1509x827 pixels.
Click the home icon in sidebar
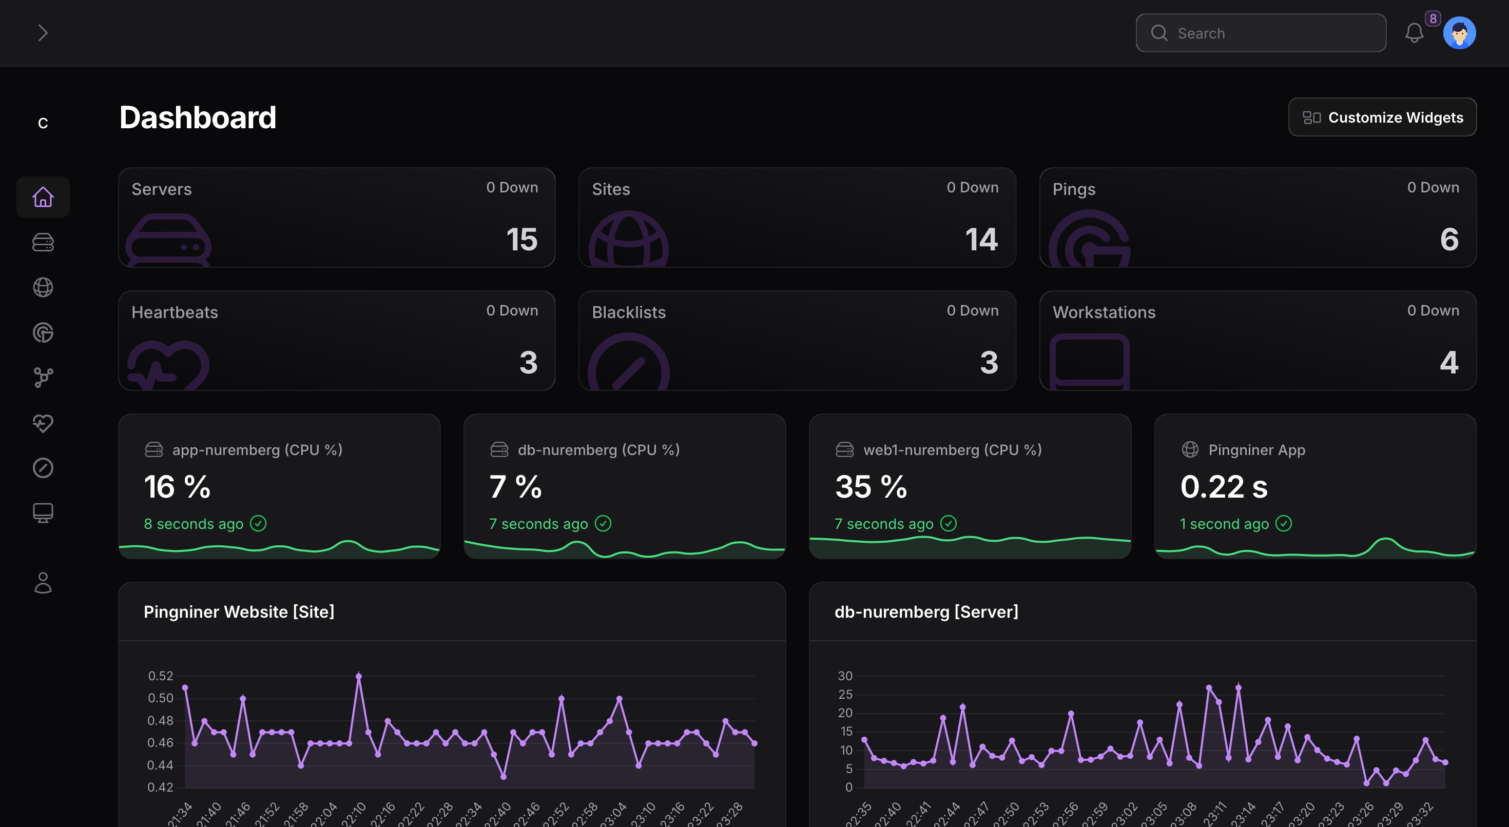pos(43,197)
